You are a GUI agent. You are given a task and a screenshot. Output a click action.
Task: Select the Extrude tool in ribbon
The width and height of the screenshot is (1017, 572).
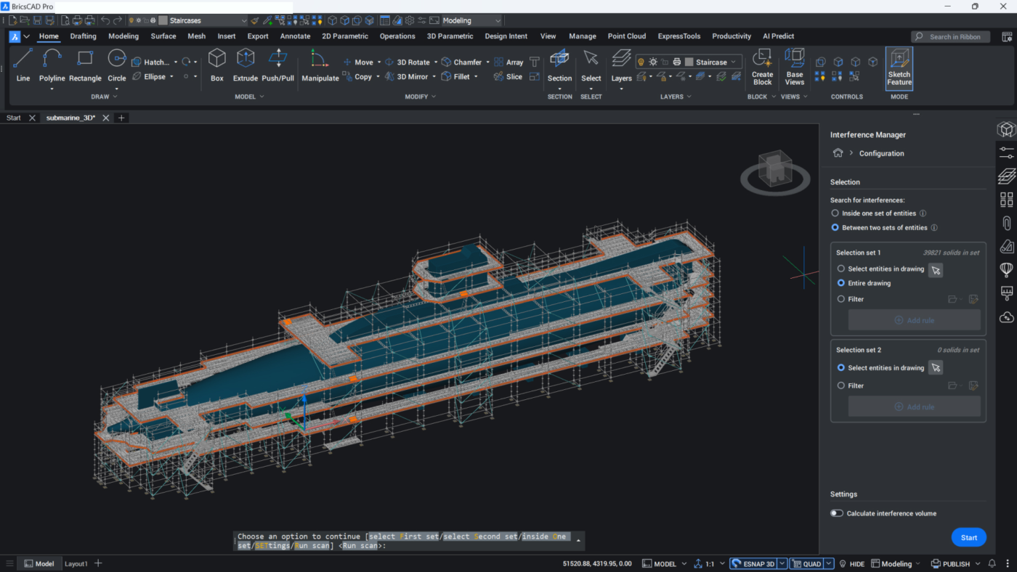(246, 65)
